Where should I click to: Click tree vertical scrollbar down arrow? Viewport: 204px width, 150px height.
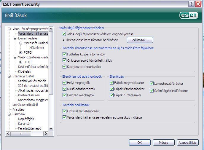(x=51, y=129)
